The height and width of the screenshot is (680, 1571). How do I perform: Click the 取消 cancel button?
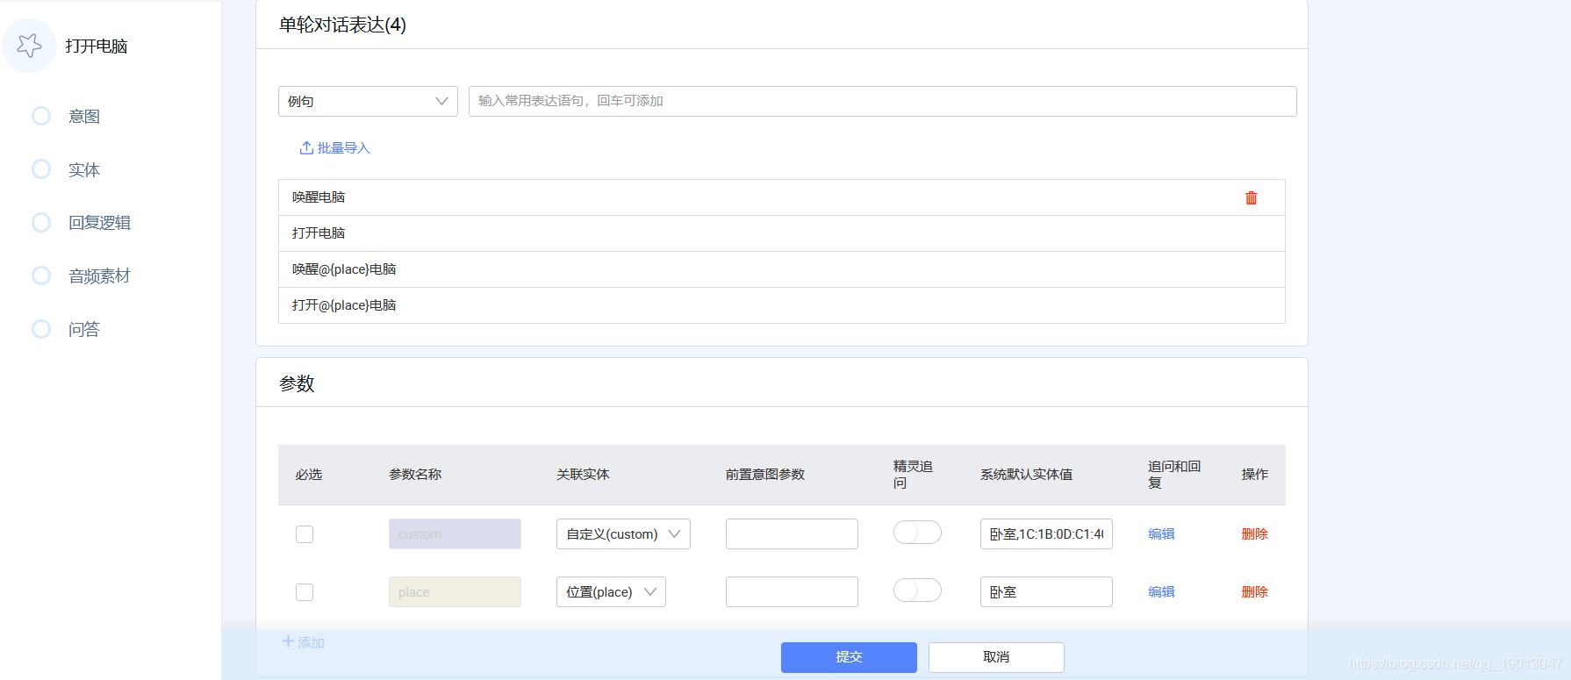(996, 657)
